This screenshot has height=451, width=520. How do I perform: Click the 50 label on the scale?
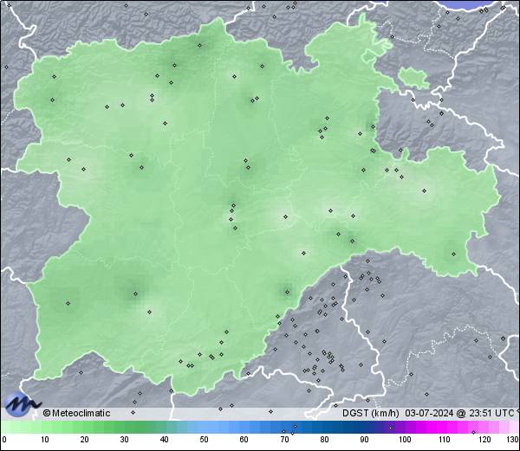tap(204, 440)
